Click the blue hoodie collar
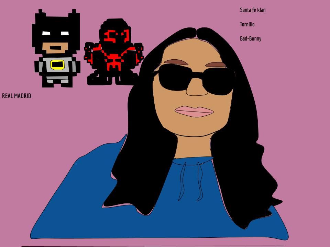This screenshot has width=330, height=247. click(193, 161)
